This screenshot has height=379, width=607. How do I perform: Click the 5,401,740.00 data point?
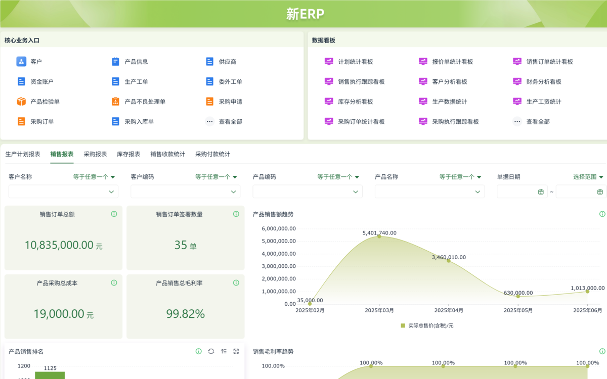click(379, 236)
